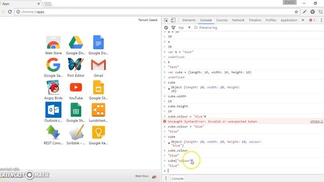Open the Profiles tab
Image resolution: width=324 pixels, height=182 pixels.
[x=271, y=20]
